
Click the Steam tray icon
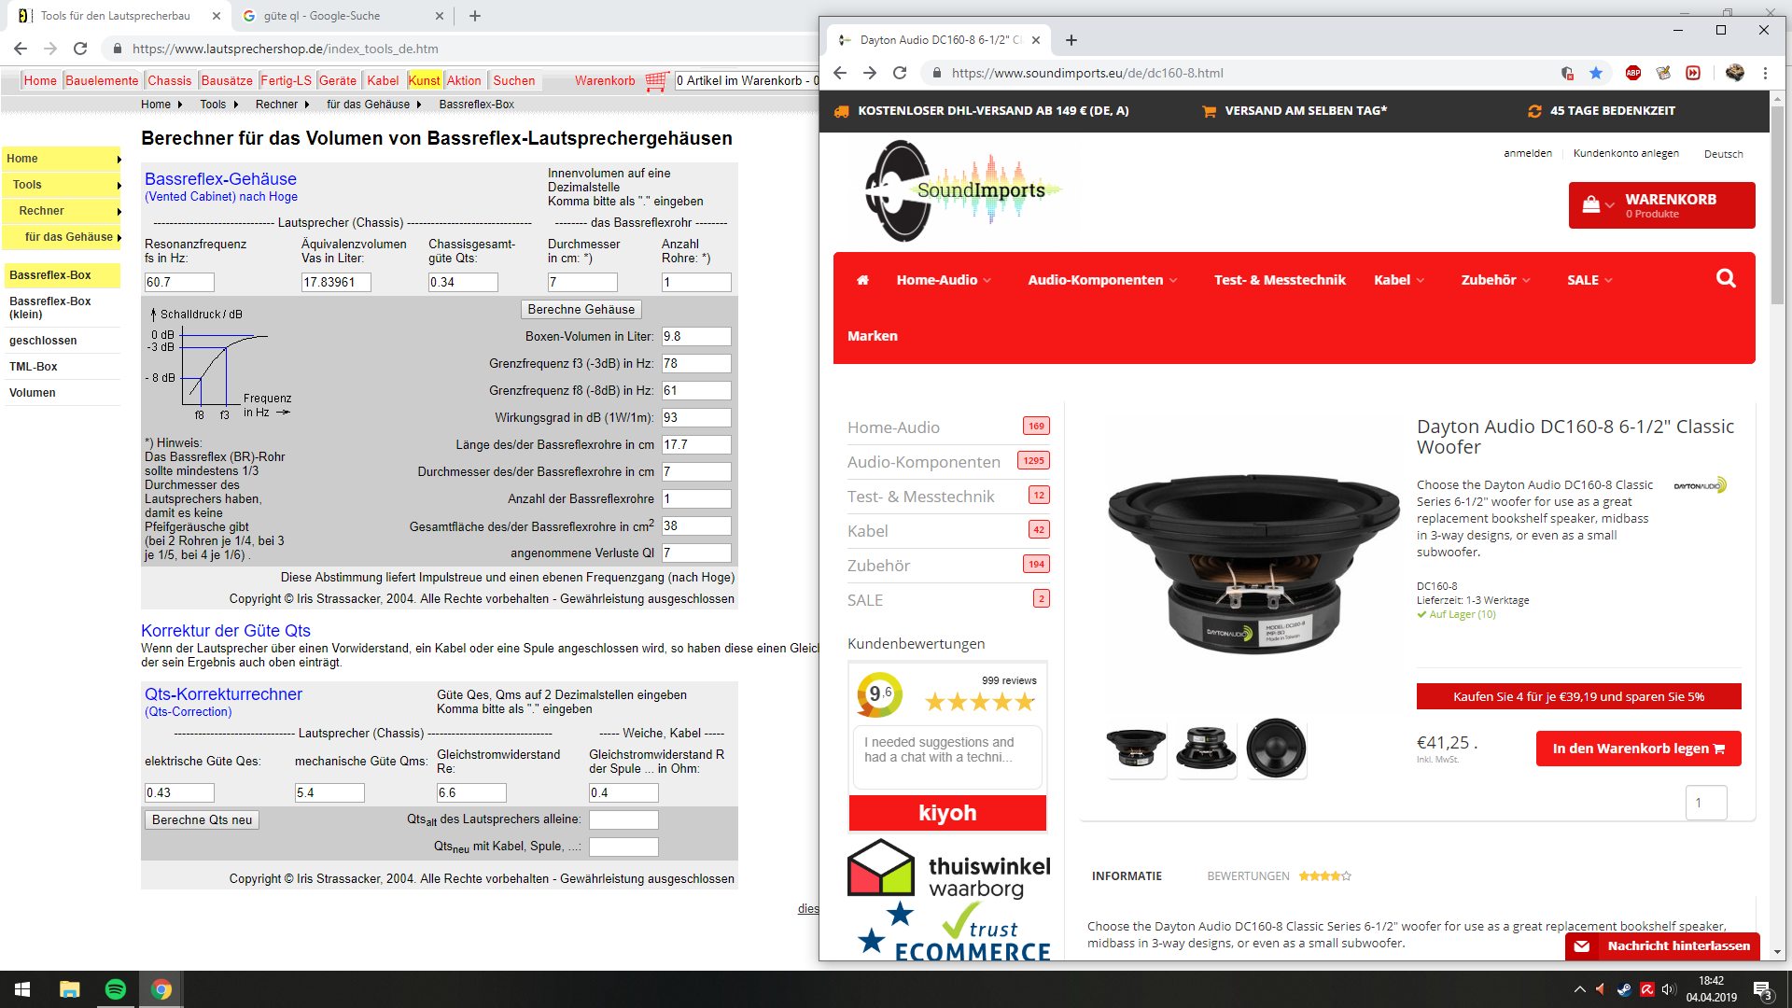(x=1624, y=989)
